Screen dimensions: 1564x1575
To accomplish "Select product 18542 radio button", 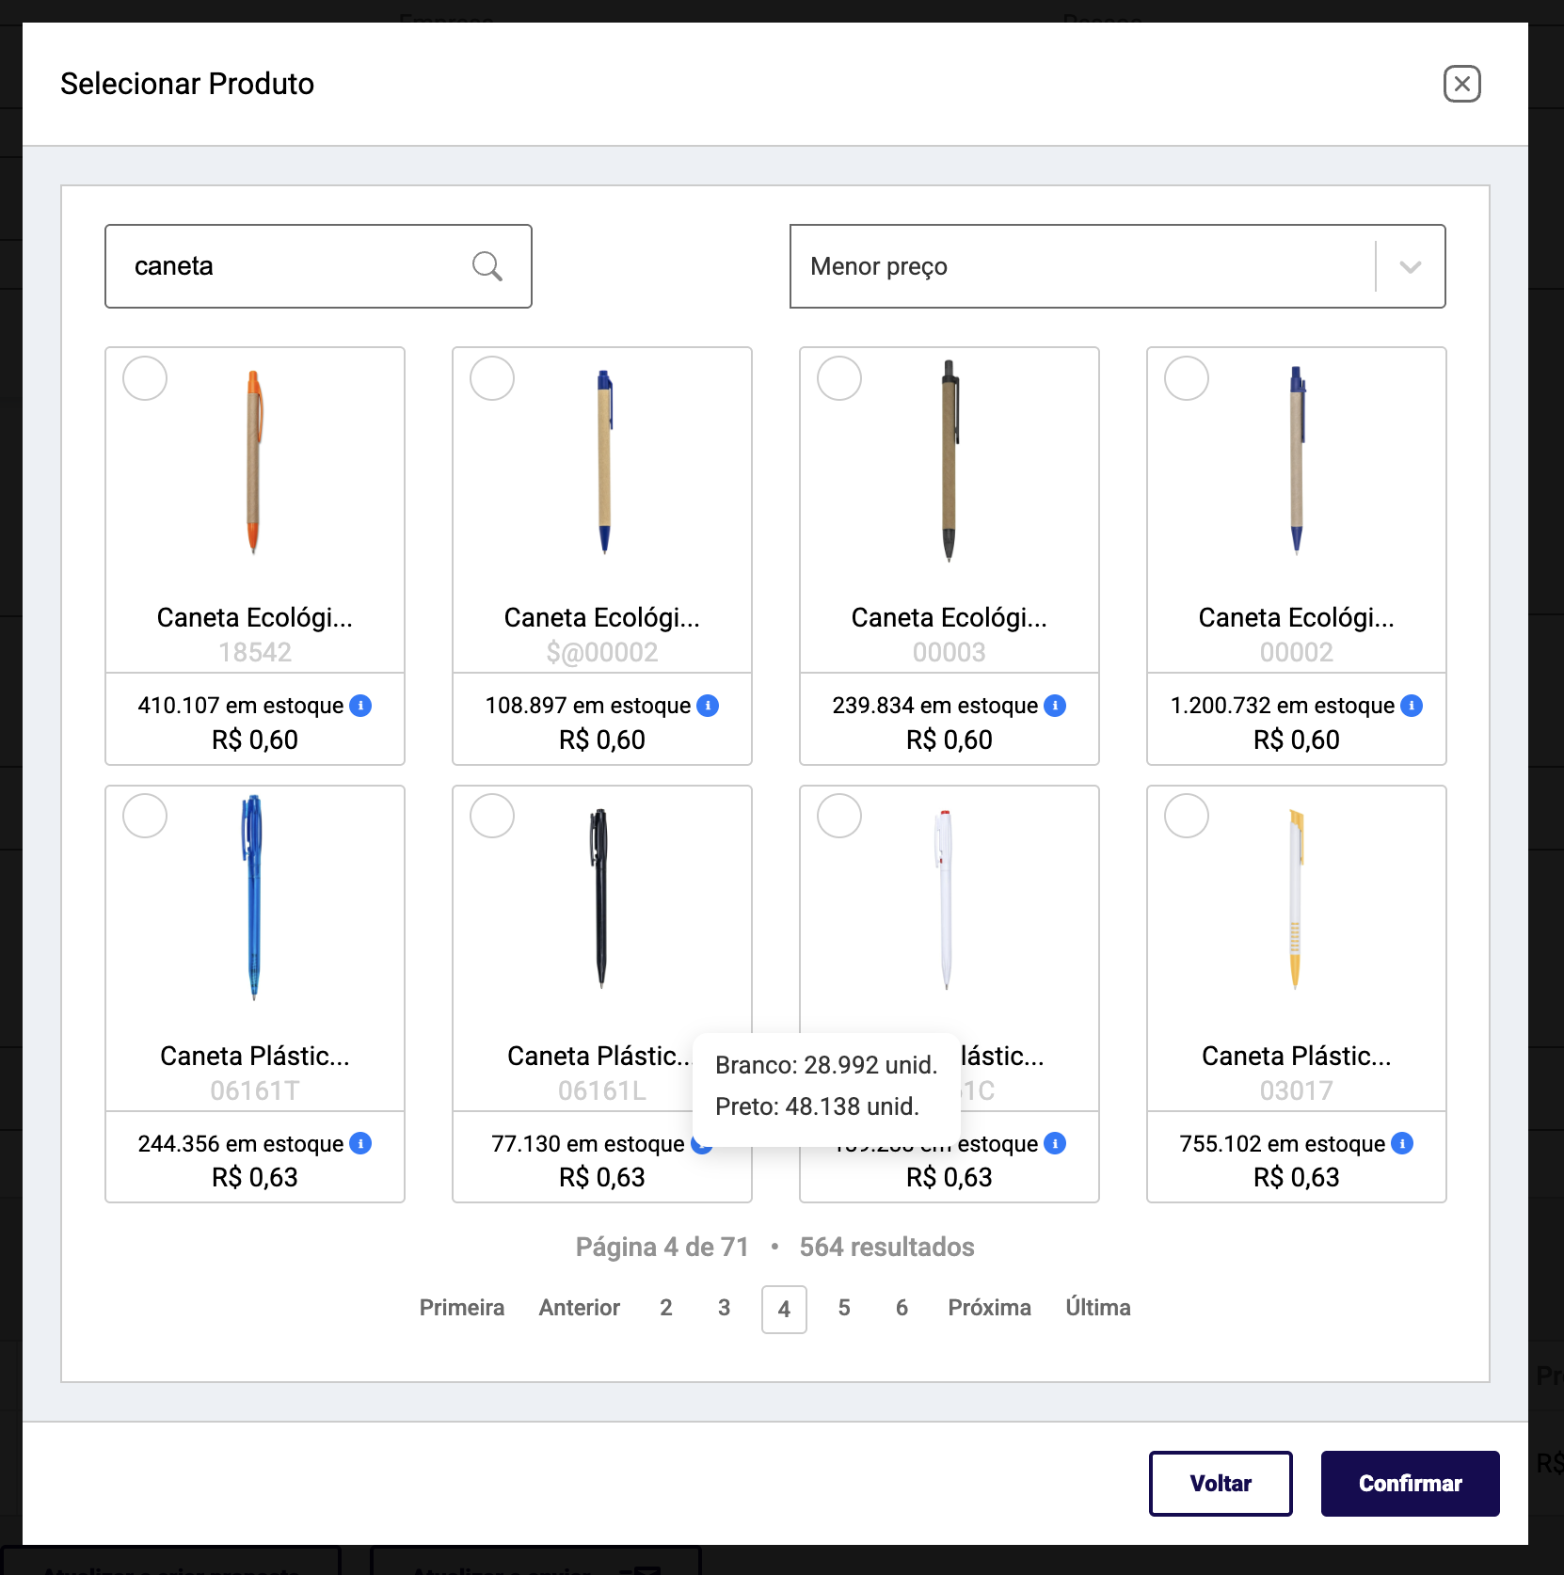I will click(145, 378).
